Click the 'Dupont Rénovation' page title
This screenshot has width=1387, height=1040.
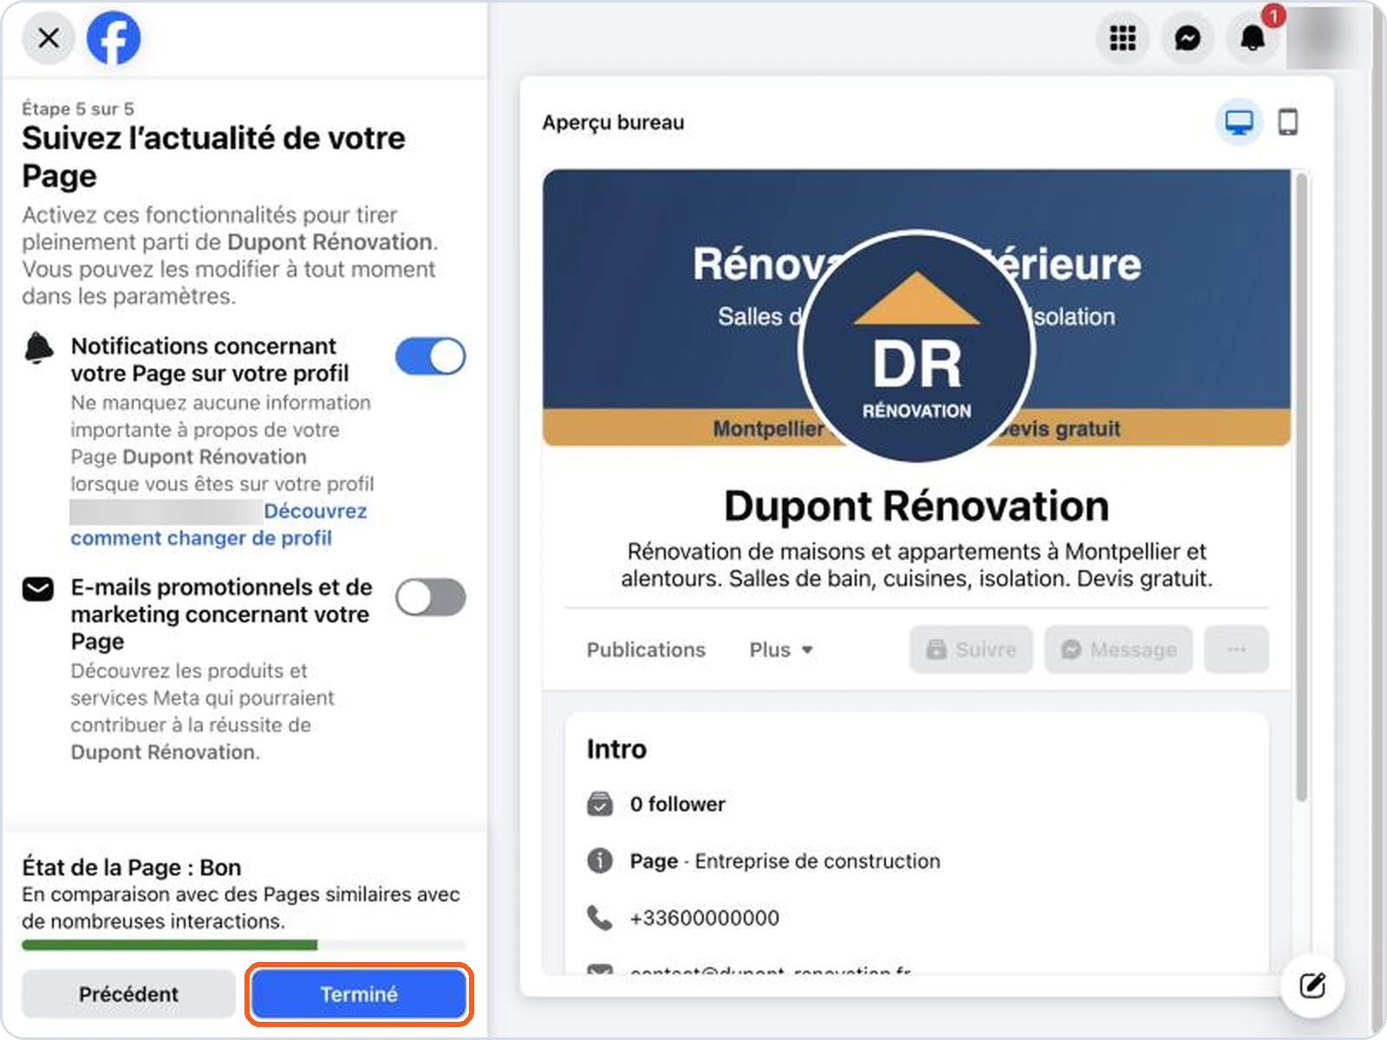916,506
